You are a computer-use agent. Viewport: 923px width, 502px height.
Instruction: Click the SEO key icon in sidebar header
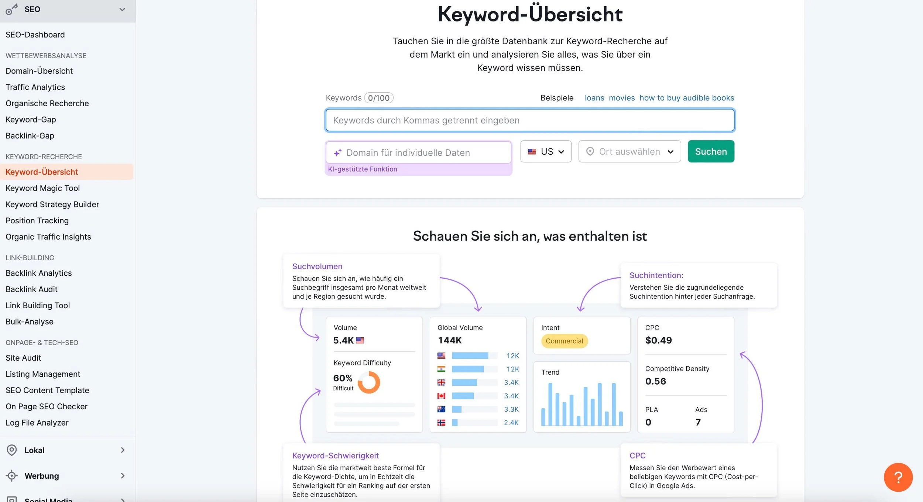pyautogui.click(x=11, y=10)
